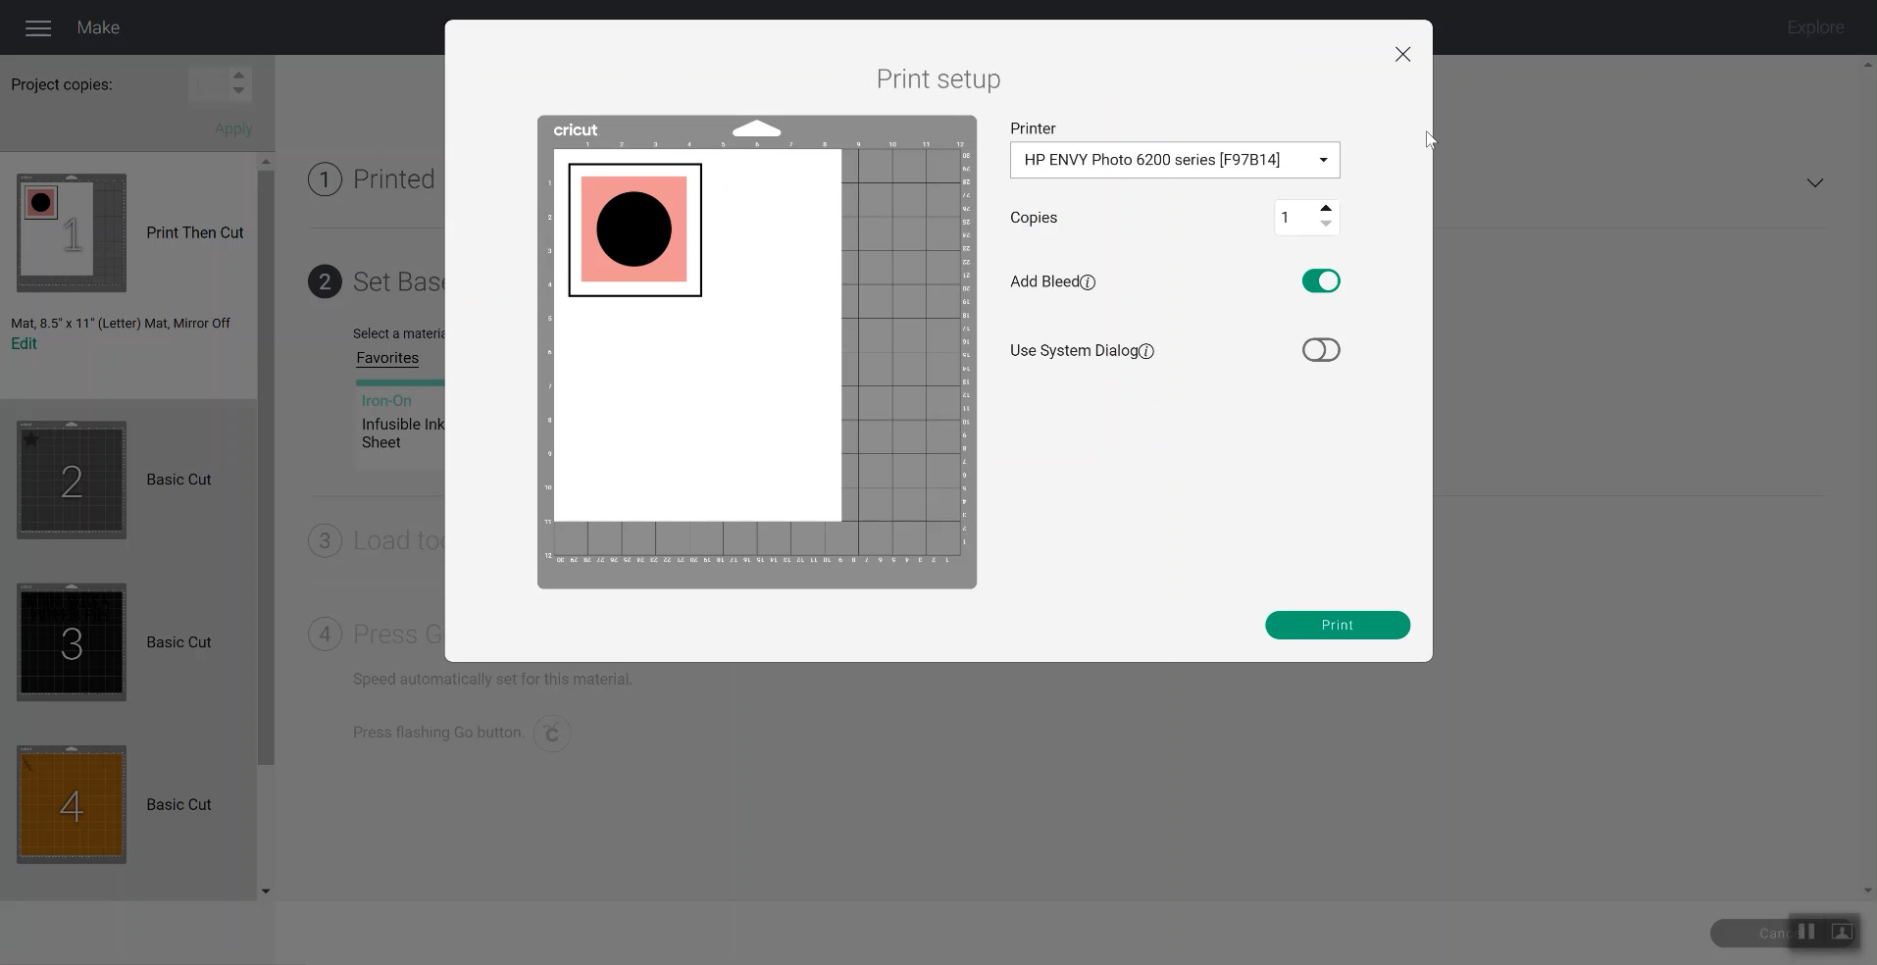Apply the project copies setting
Image resolution: width=1877 pixels, height=965 pixels.
[233, 128]
